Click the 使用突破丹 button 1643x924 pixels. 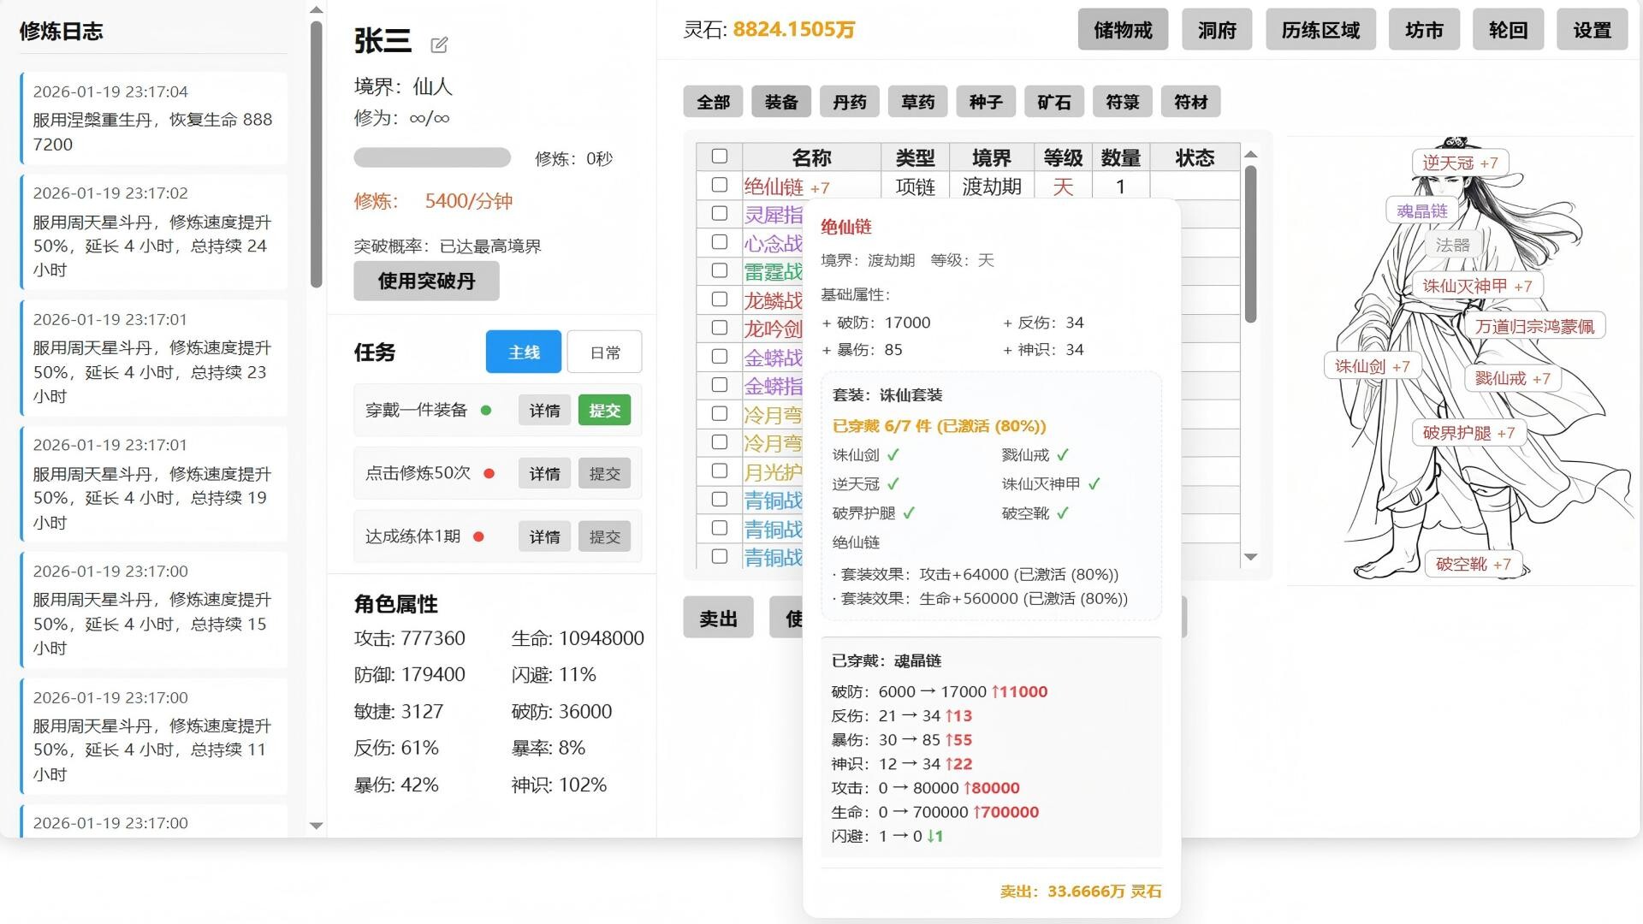[426, 281]
